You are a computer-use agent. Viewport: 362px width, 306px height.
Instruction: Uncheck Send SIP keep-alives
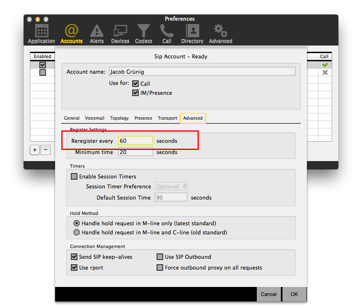[74, 257]
